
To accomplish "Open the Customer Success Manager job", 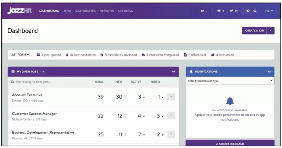I will coord(34,114).
